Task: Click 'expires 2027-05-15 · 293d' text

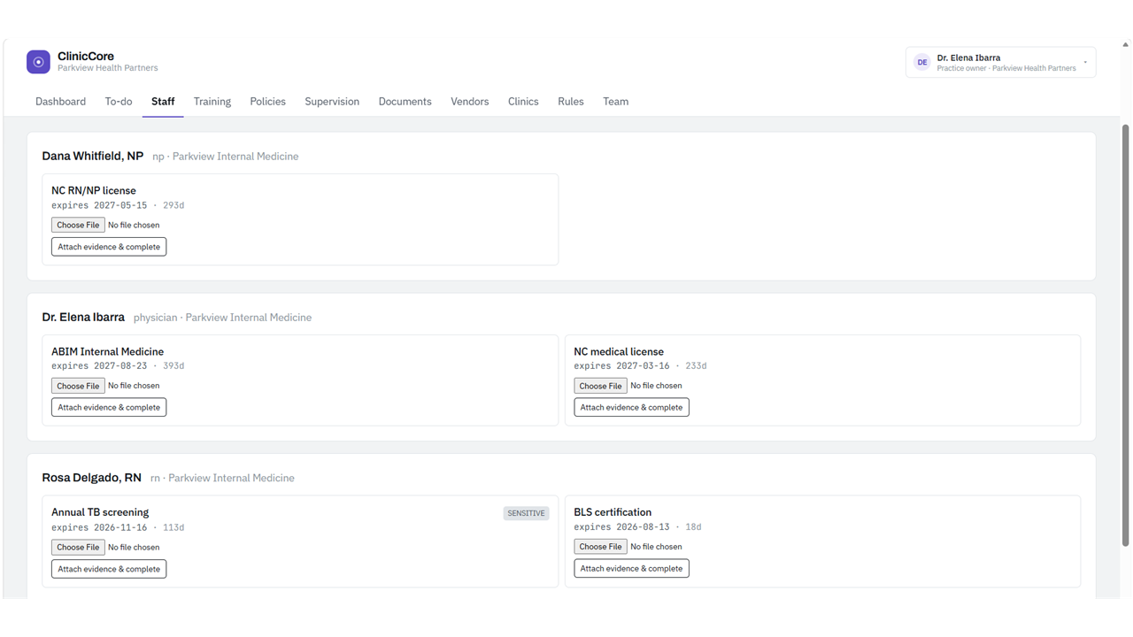Action: click(118, 205)
